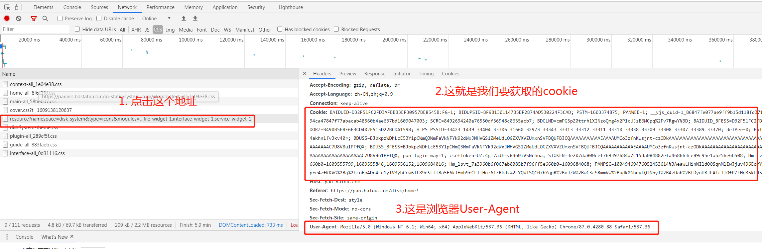Focus the Filter text field
This screenshot has height=249, width=762.
point(35,29)
